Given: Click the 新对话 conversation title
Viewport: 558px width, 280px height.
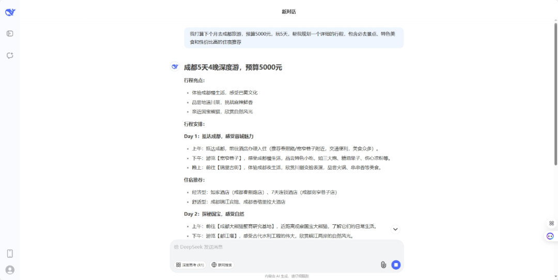Looking at the screenshot, I should tap(289, 12).
